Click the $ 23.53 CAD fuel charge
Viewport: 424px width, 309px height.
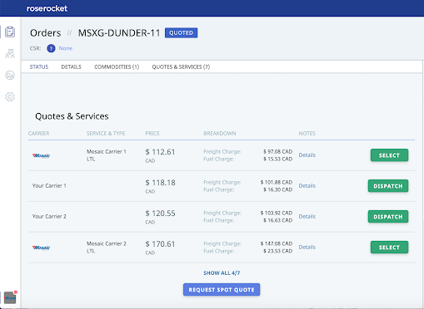tap(277, 252)
